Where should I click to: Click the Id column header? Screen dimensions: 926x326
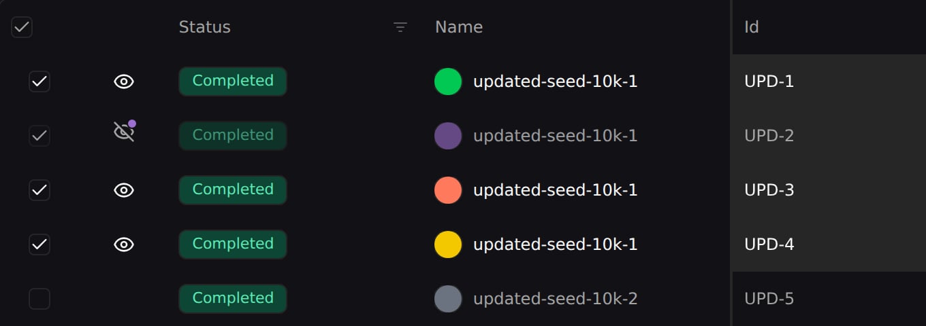(x=751, y=27)
